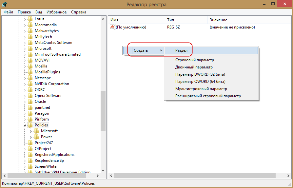
Task: Choose Раздел in the Создать submenu
Action: tap(211, 50)
